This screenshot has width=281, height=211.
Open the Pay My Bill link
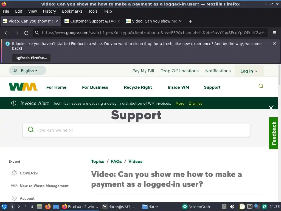[x=143, y=71]
